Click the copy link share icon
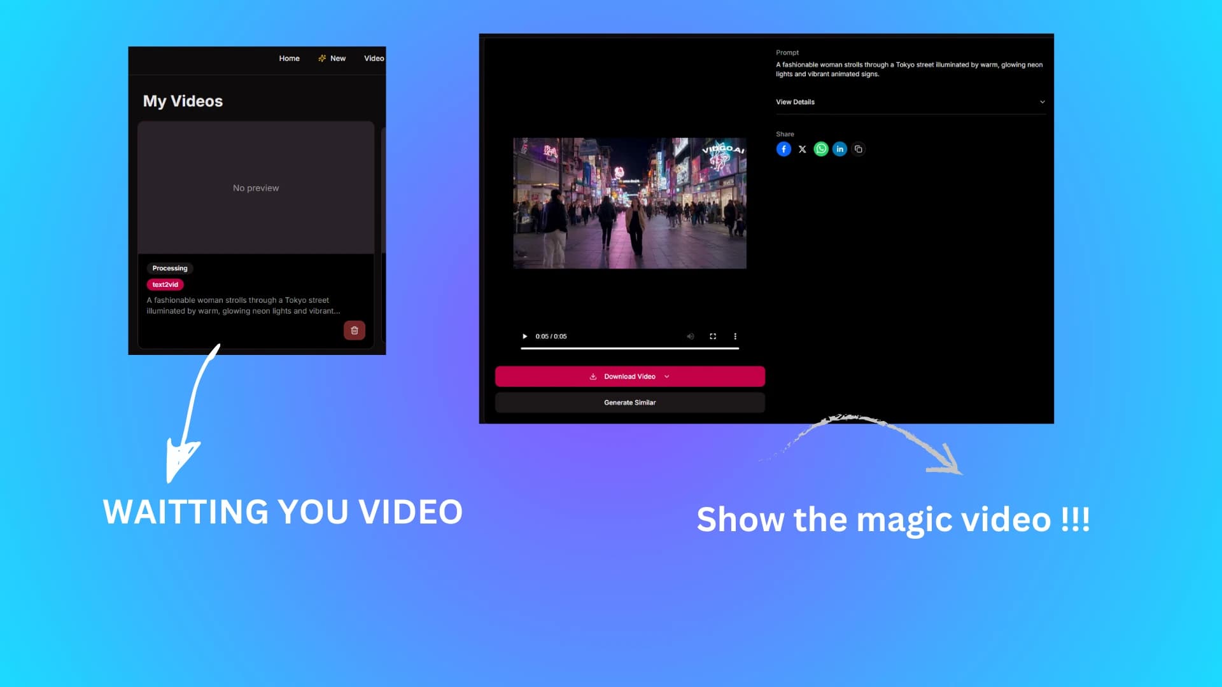 (858, 148)
